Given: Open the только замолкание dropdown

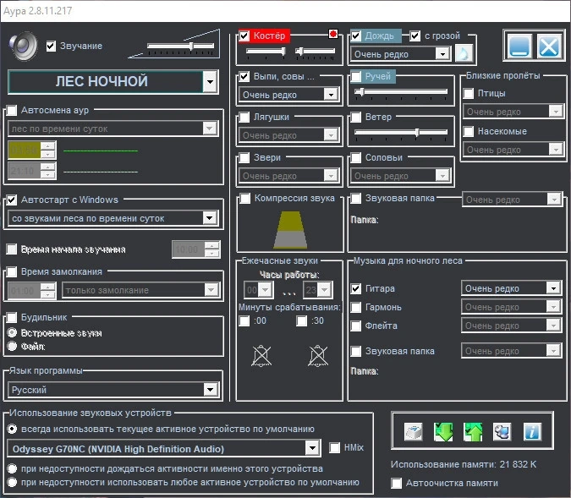Looking at the screenshot, I should coord(211,290).
